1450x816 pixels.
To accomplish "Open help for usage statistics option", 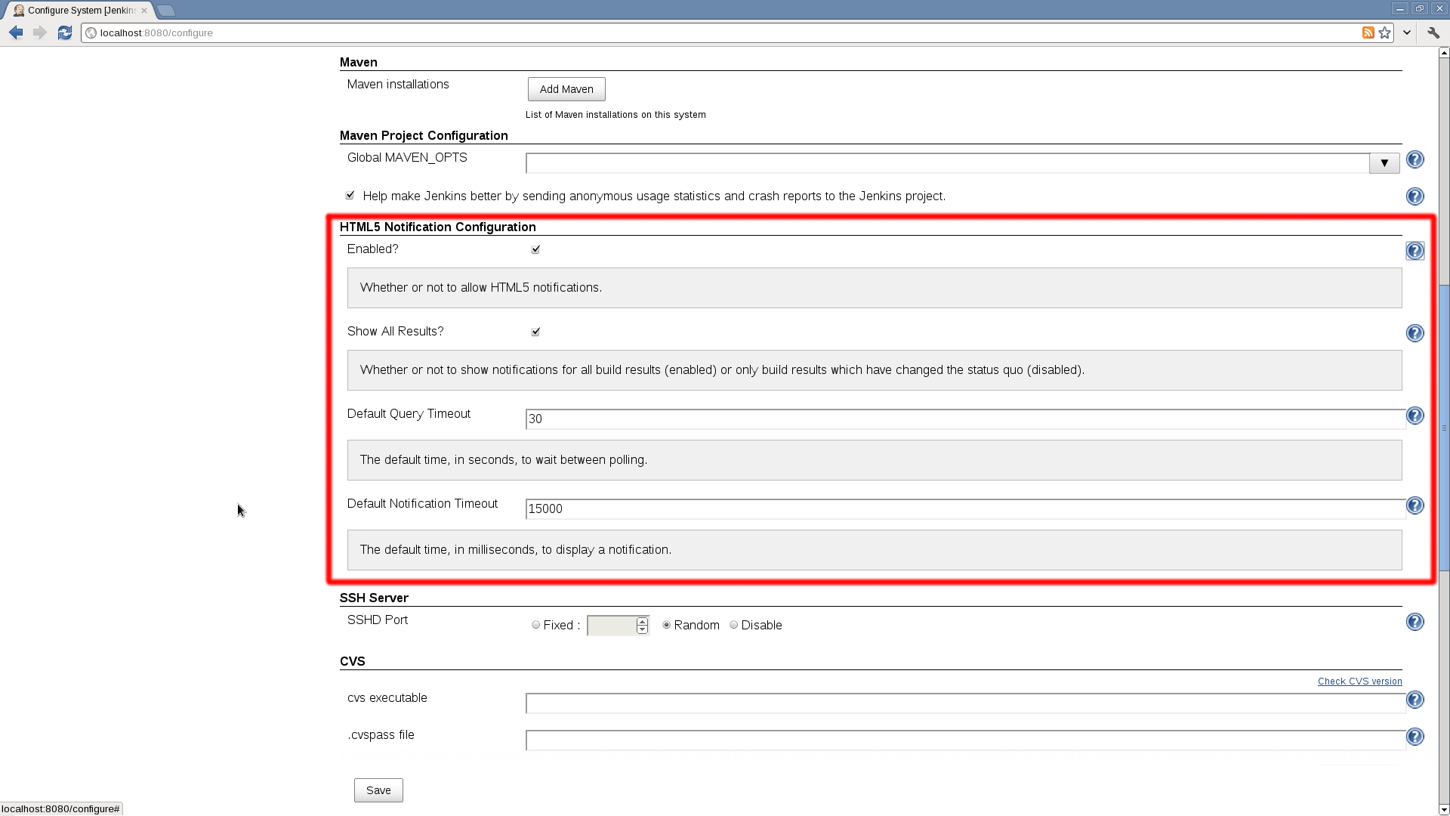I will [x=1415, y=196].
